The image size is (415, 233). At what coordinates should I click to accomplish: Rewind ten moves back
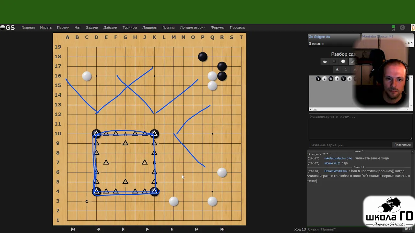99,229
